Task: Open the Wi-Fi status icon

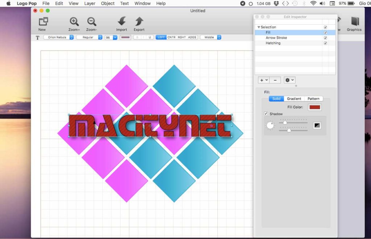Action: (313, 3)
